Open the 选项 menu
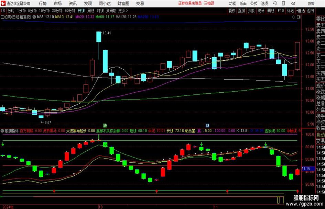 [x=264, y=3]
